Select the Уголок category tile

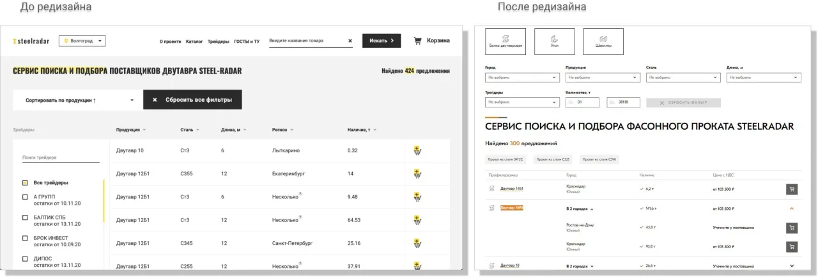[x=554, y=42]
